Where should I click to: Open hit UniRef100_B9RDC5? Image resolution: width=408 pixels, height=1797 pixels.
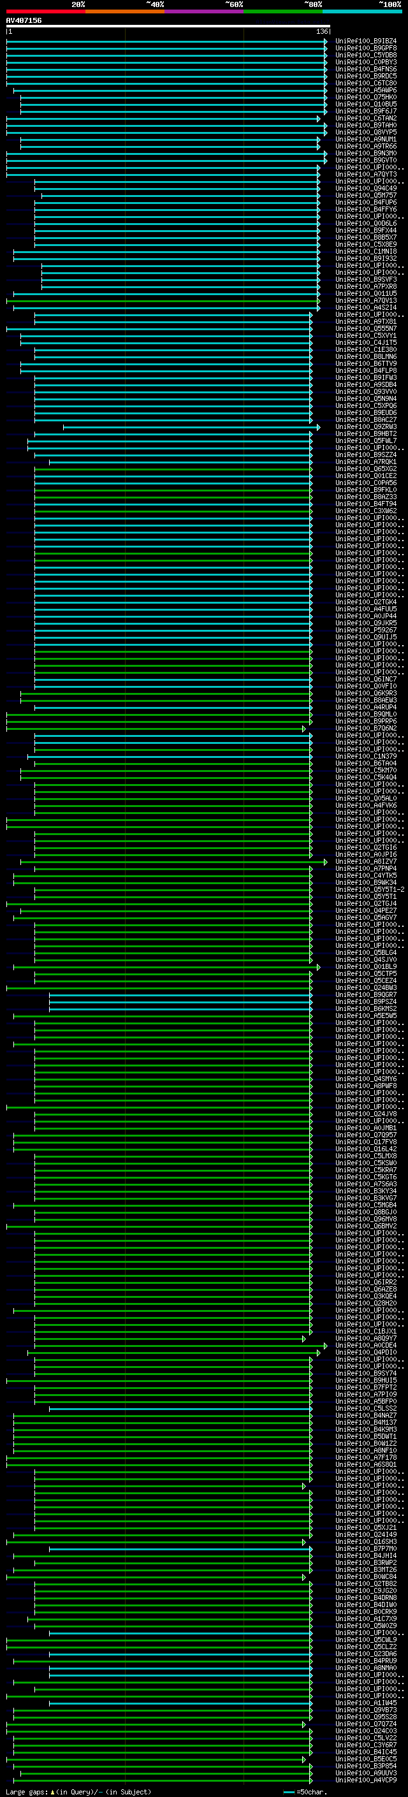click(x=365, y=76)
